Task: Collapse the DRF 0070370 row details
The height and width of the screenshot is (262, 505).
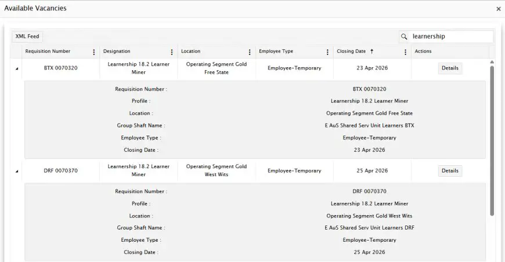Action: coord(16,171)
